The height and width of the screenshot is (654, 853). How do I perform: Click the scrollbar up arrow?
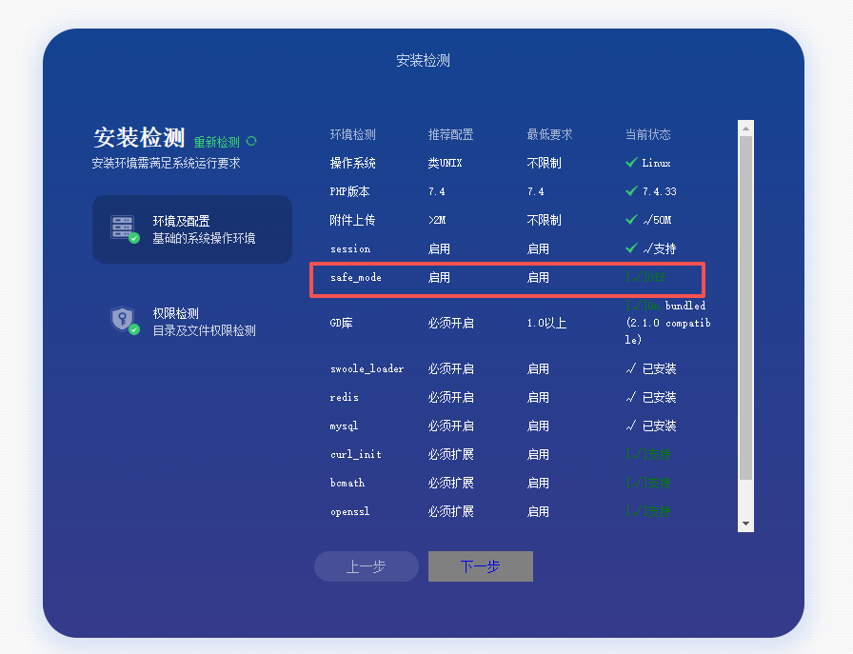coord(745,129)
